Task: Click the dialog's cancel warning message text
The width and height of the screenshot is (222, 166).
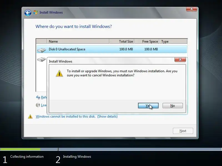Action: tap(122, 73)
